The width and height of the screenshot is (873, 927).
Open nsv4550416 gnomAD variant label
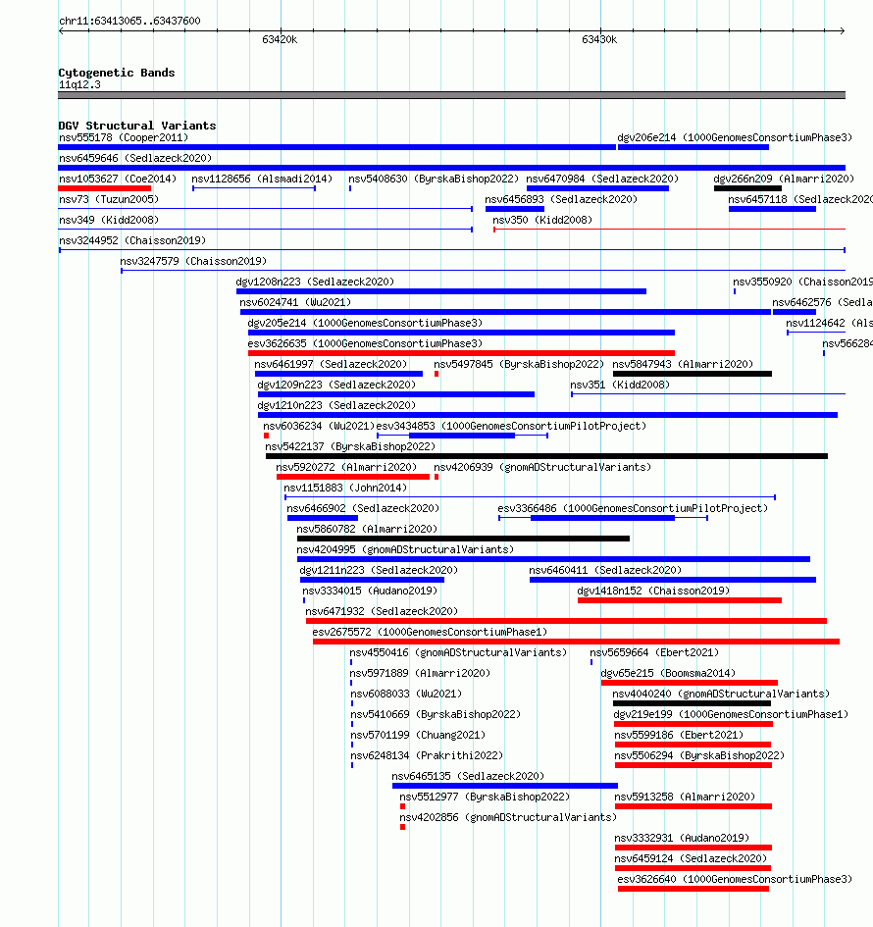pyautogui.click(x=458, y=652)
